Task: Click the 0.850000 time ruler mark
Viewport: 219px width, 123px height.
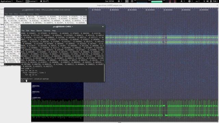Action: click(x=204, y=10)
